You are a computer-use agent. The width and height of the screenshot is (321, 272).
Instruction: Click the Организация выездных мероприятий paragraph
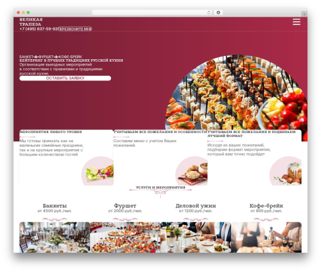click(61, 69)
